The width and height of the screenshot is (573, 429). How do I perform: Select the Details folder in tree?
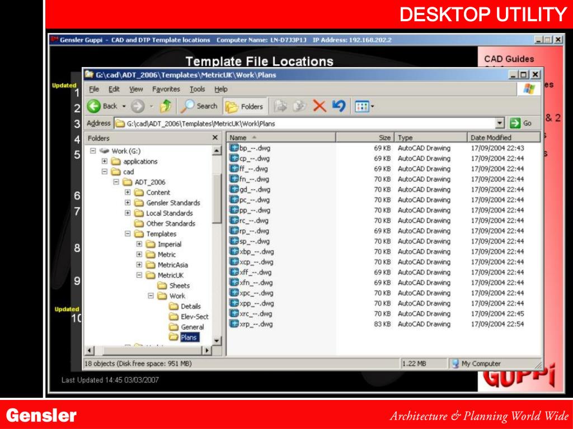pyautogui.click(x=190, y=306)
